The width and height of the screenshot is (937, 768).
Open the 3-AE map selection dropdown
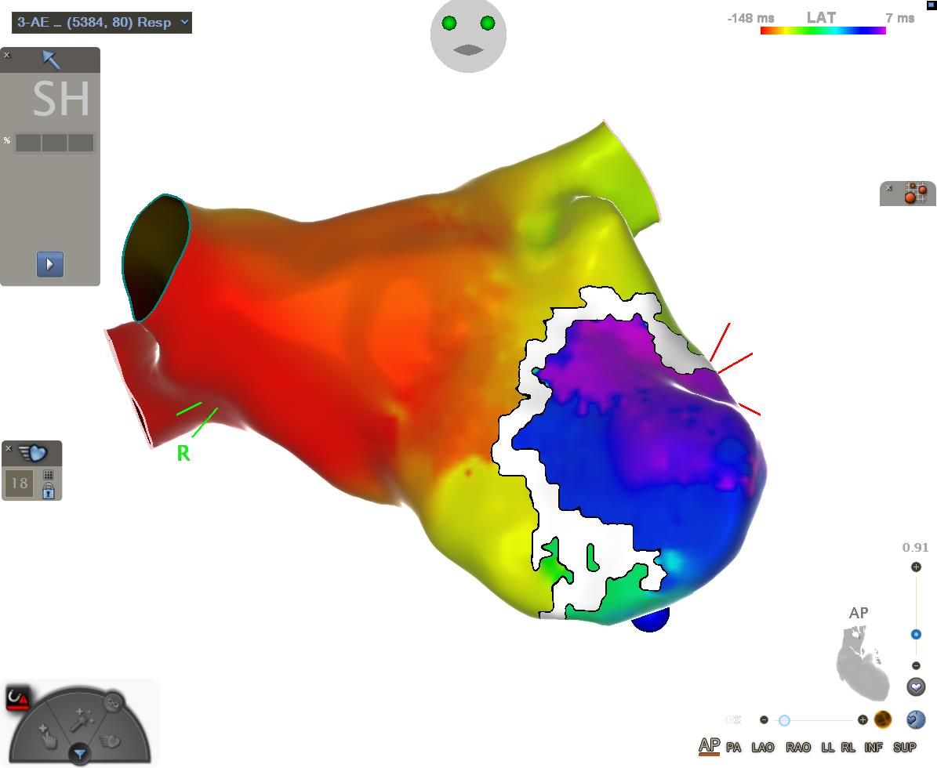click(x=101, y=22)
